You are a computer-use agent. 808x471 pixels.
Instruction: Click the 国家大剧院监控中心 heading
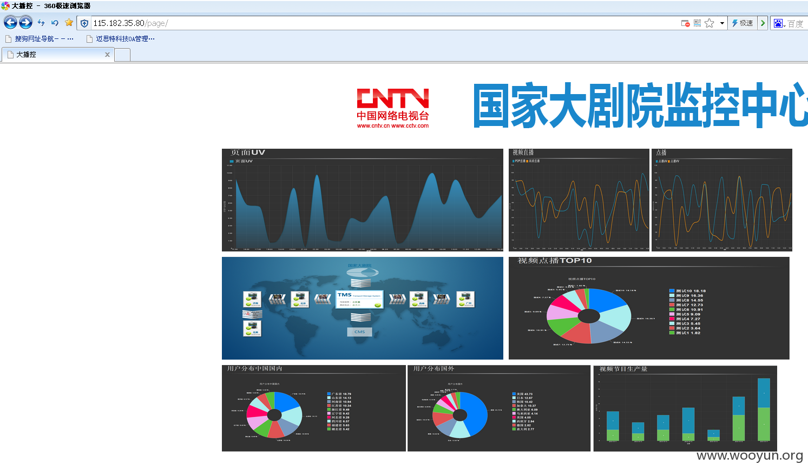coord(640,105)
